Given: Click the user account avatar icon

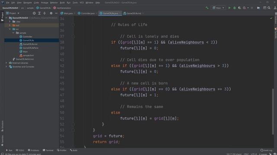Looking at the screenshot, I should click(x=275, y=8).
